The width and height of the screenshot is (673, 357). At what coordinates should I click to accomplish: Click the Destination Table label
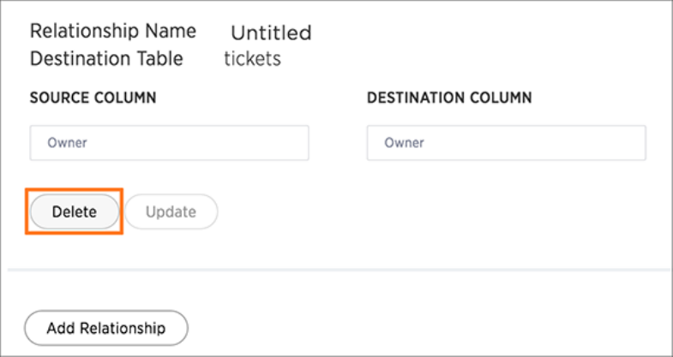point(106,58)
